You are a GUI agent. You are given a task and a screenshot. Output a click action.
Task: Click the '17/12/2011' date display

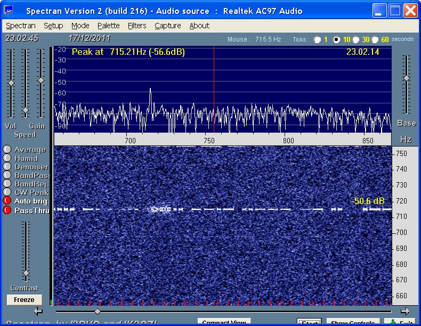point(89,38)
